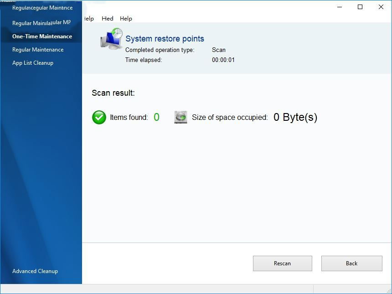Click the Size of space occupied label

230,117
